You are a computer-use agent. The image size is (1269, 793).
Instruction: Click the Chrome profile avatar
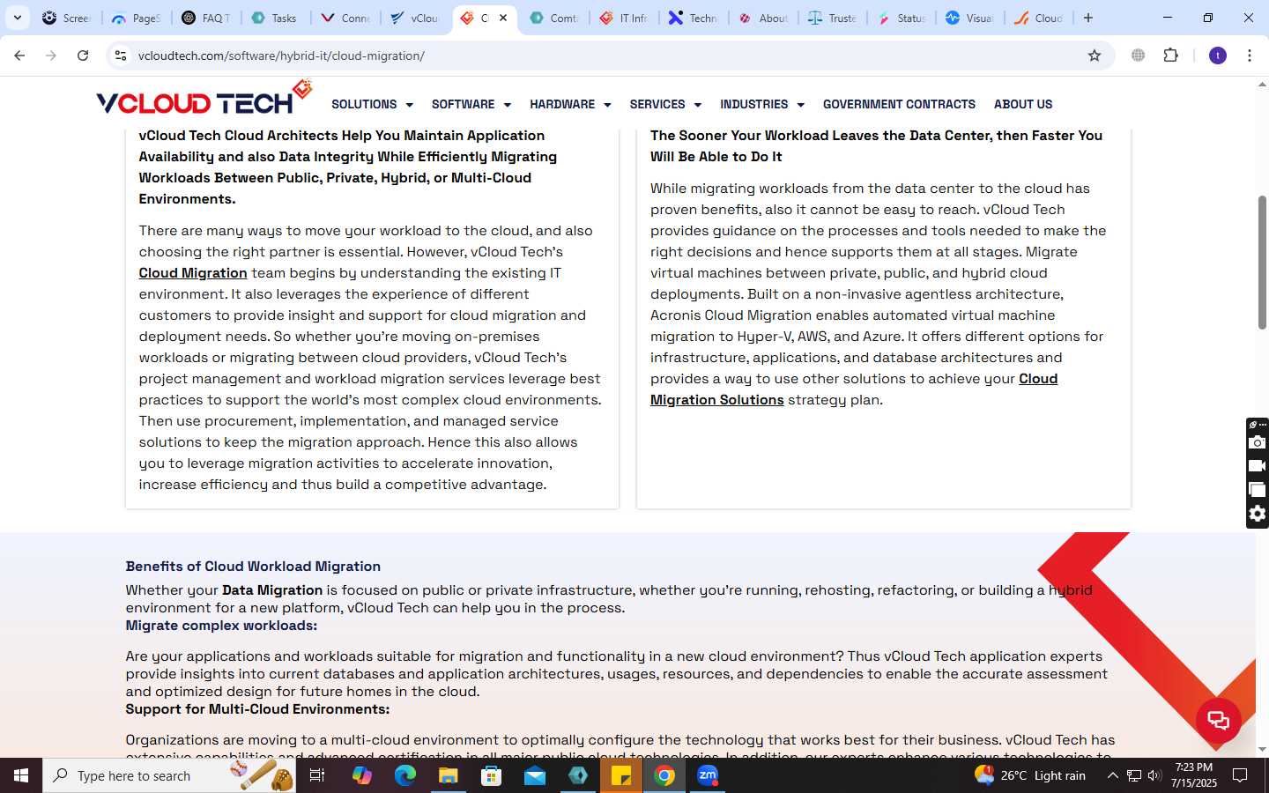1218,56
